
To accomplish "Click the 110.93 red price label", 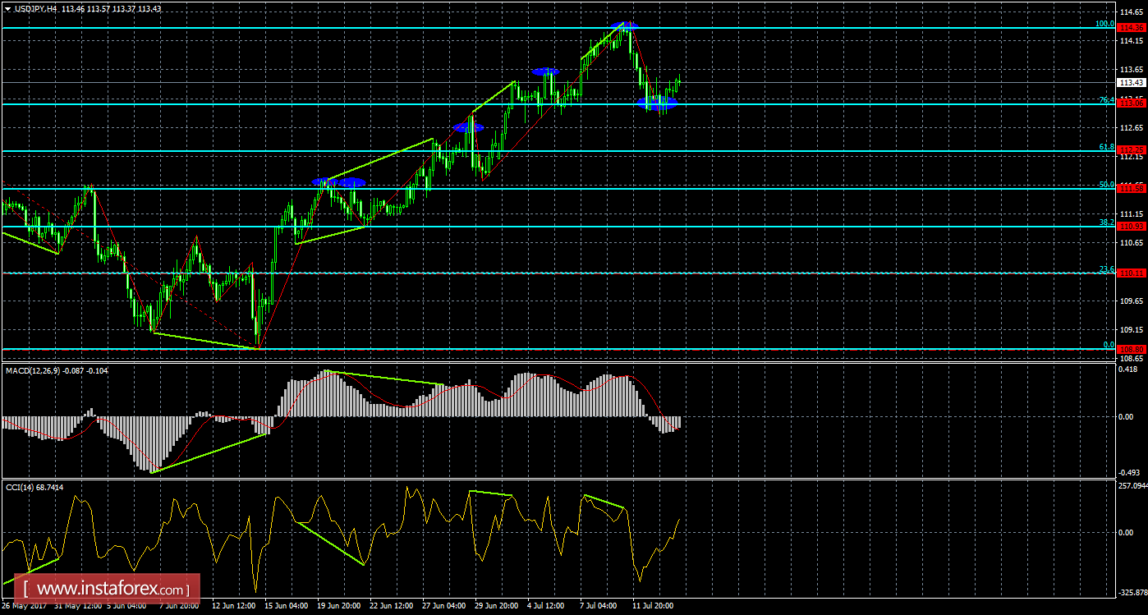I will point(1132,226).
